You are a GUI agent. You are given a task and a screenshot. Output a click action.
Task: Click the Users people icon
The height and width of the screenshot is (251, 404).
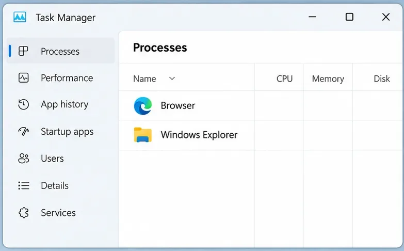coord(23,159)
